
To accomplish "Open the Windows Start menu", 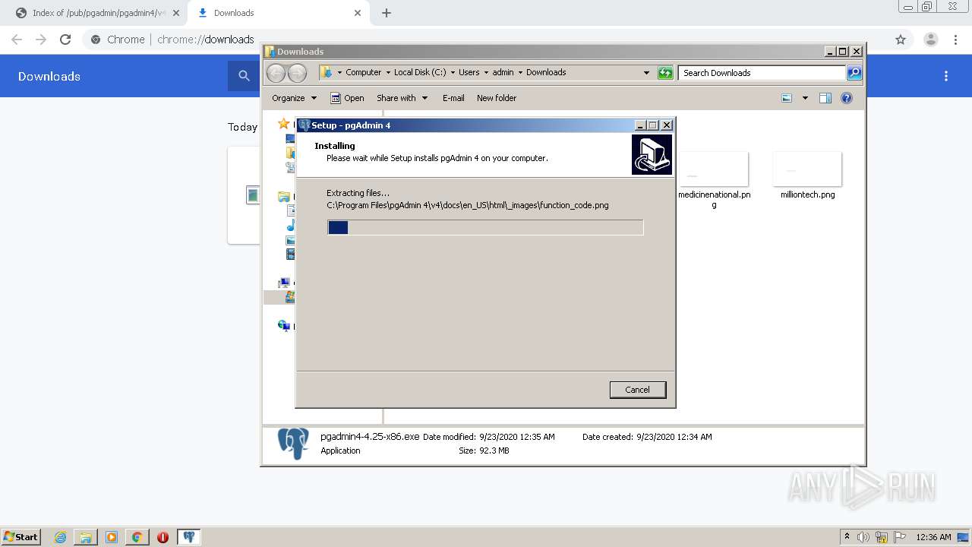I will (21, 536).
